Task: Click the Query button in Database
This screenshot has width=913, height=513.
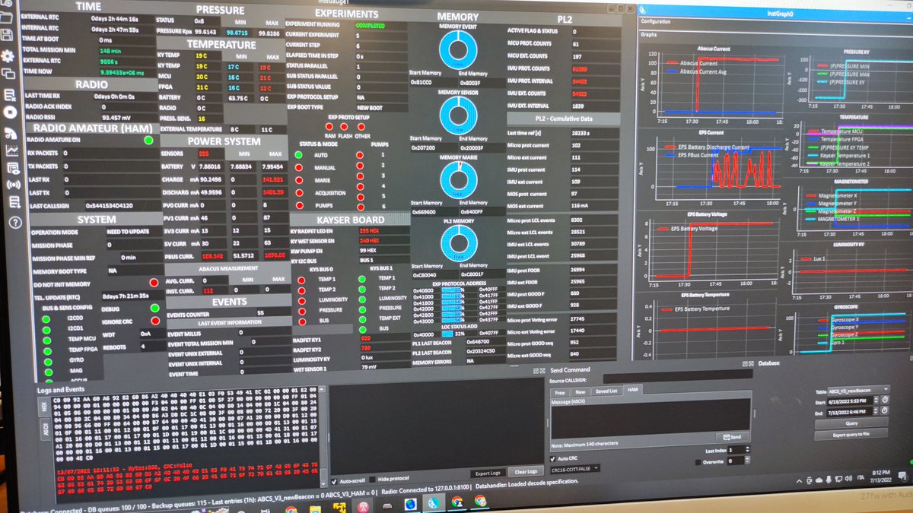Action: click(x=851, y=423)
